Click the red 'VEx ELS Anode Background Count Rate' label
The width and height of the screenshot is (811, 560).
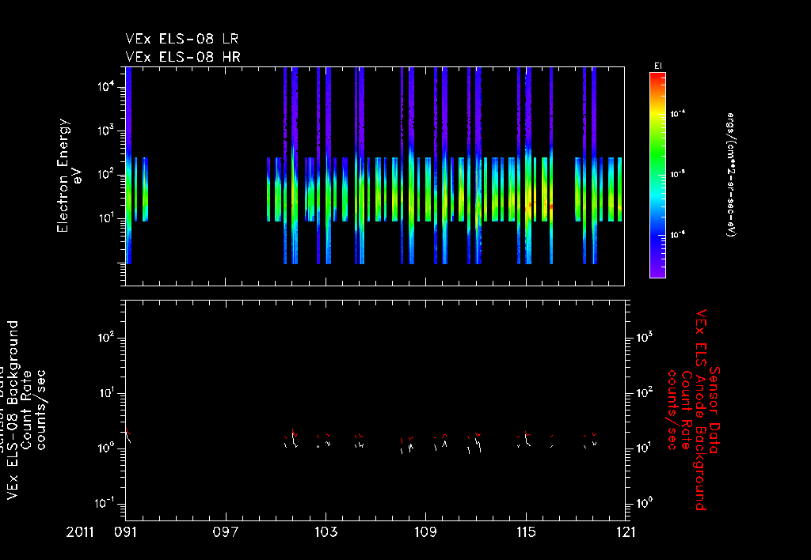pos(694,410)
